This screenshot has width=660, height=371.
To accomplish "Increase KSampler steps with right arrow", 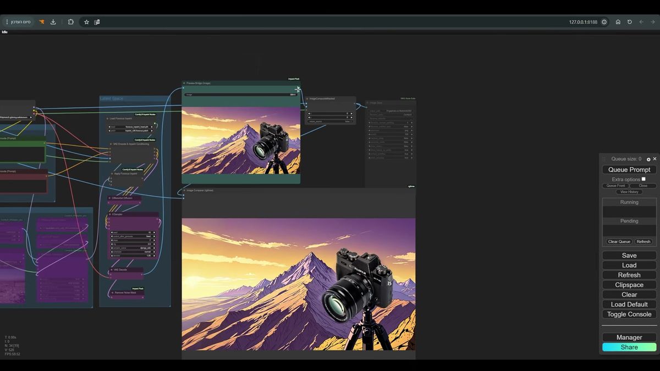I will (x=154, y=240).
